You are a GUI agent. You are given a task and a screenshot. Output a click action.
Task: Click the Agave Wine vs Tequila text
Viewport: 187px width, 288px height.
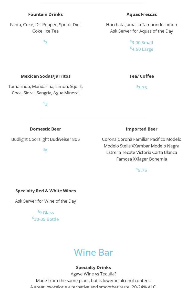coord(93,274)
